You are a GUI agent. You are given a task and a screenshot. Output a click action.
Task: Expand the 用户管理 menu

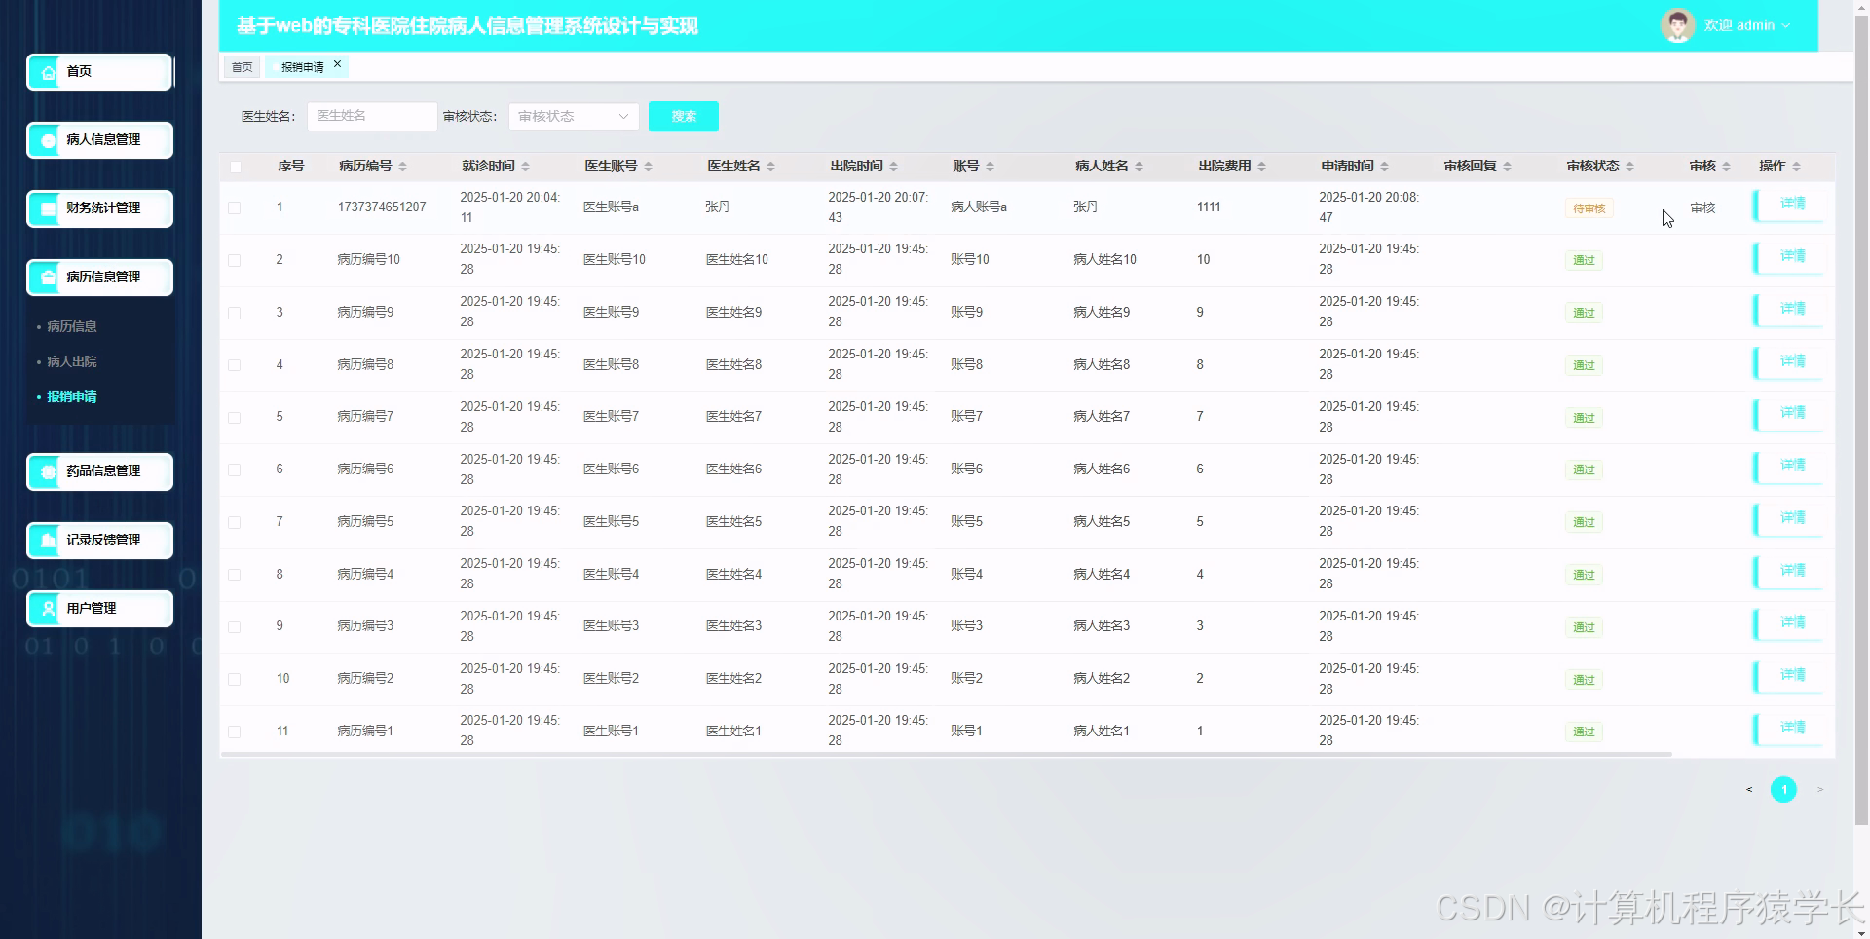tap(99, 609)
